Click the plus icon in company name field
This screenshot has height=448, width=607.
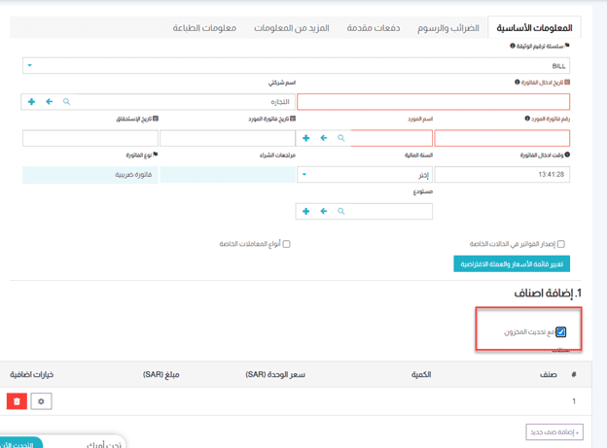(32, 101)
